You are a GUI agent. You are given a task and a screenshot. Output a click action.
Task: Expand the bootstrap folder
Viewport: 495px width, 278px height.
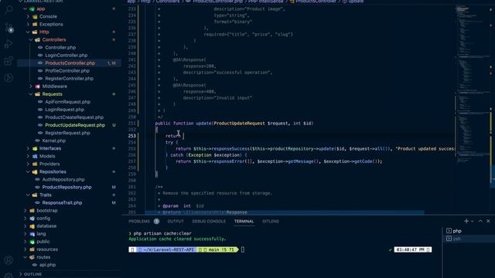pyautogui.click(x=25, y=211)
